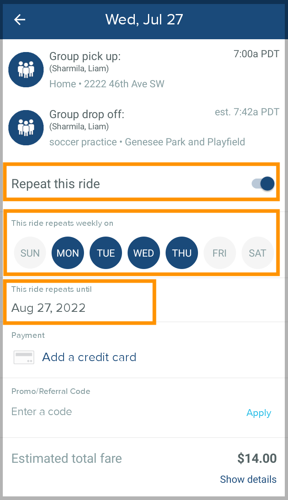The height and width of the screenshot is (500, 288).
Task: Deselect TUE from repeat days
Action: click(x=106, y=253)
